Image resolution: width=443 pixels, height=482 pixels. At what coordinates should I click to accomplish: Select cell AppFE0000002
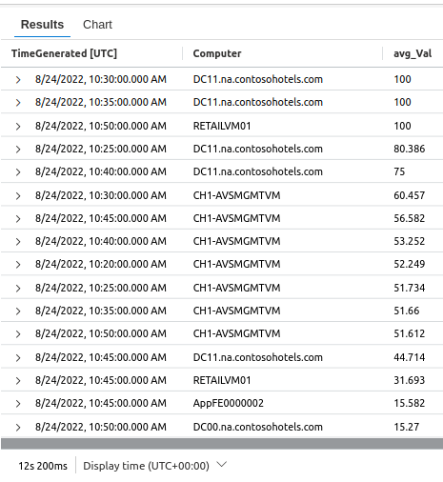click(229, 403)
